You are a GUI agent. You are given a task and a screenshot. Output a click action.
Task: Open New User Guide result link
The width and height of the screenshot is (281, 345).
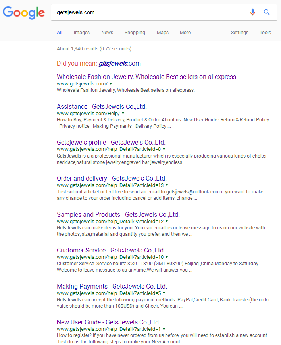(108, 322)
